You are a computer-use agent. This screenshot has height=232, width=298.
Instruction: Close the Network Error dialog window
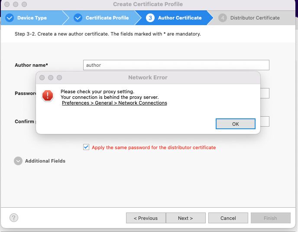(42, 78)
